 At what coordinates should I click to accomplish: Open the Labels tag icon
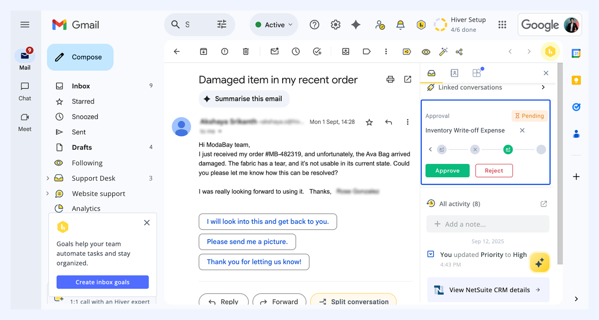[367, 52]
